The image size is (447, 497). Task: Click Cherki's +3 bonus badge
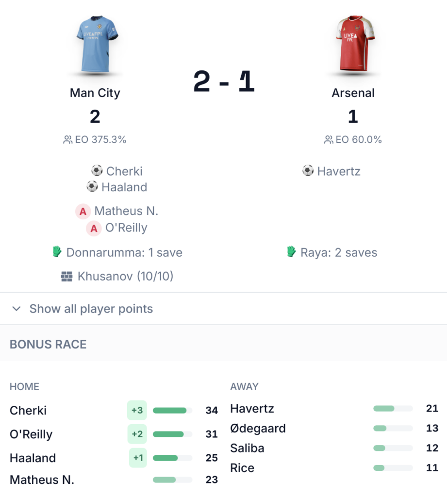coord(137,411)
